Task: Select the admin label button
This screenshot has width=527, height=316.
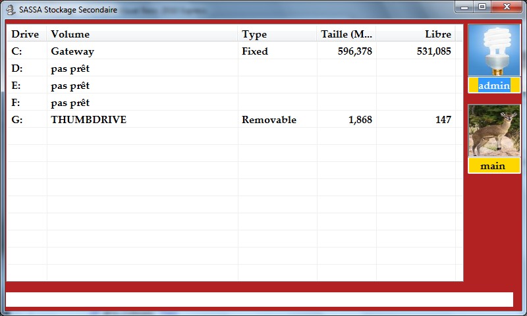Action: click(x=494, y=86)
